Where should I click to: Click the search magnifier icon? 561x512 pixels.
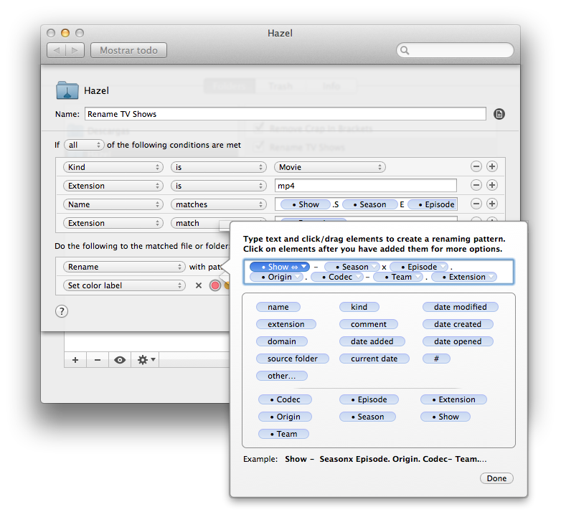(x=405, y=50)
